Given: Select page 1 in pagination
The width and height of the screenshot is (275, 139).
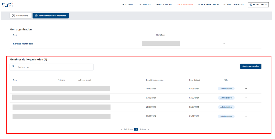Looking at the screenshot, I should [x=136, y=129].
